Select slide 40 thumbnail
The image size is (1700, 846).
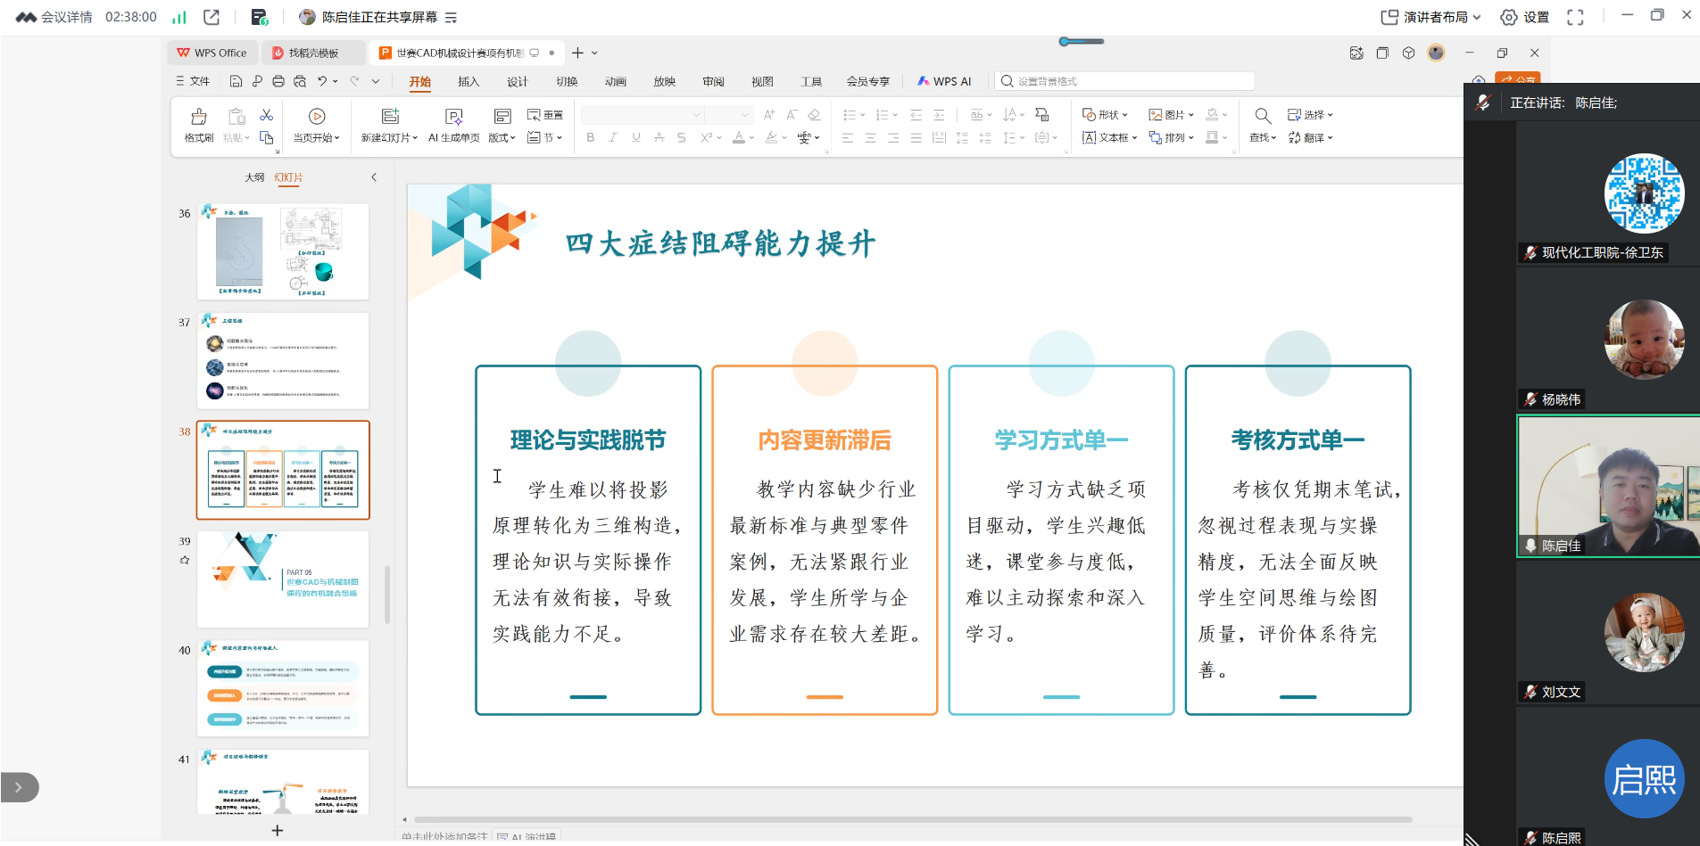(x=283, y=687)
